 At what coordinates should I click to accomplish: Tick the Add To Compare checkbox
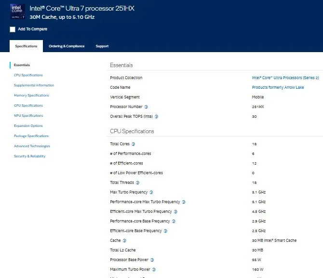point(13,29)
